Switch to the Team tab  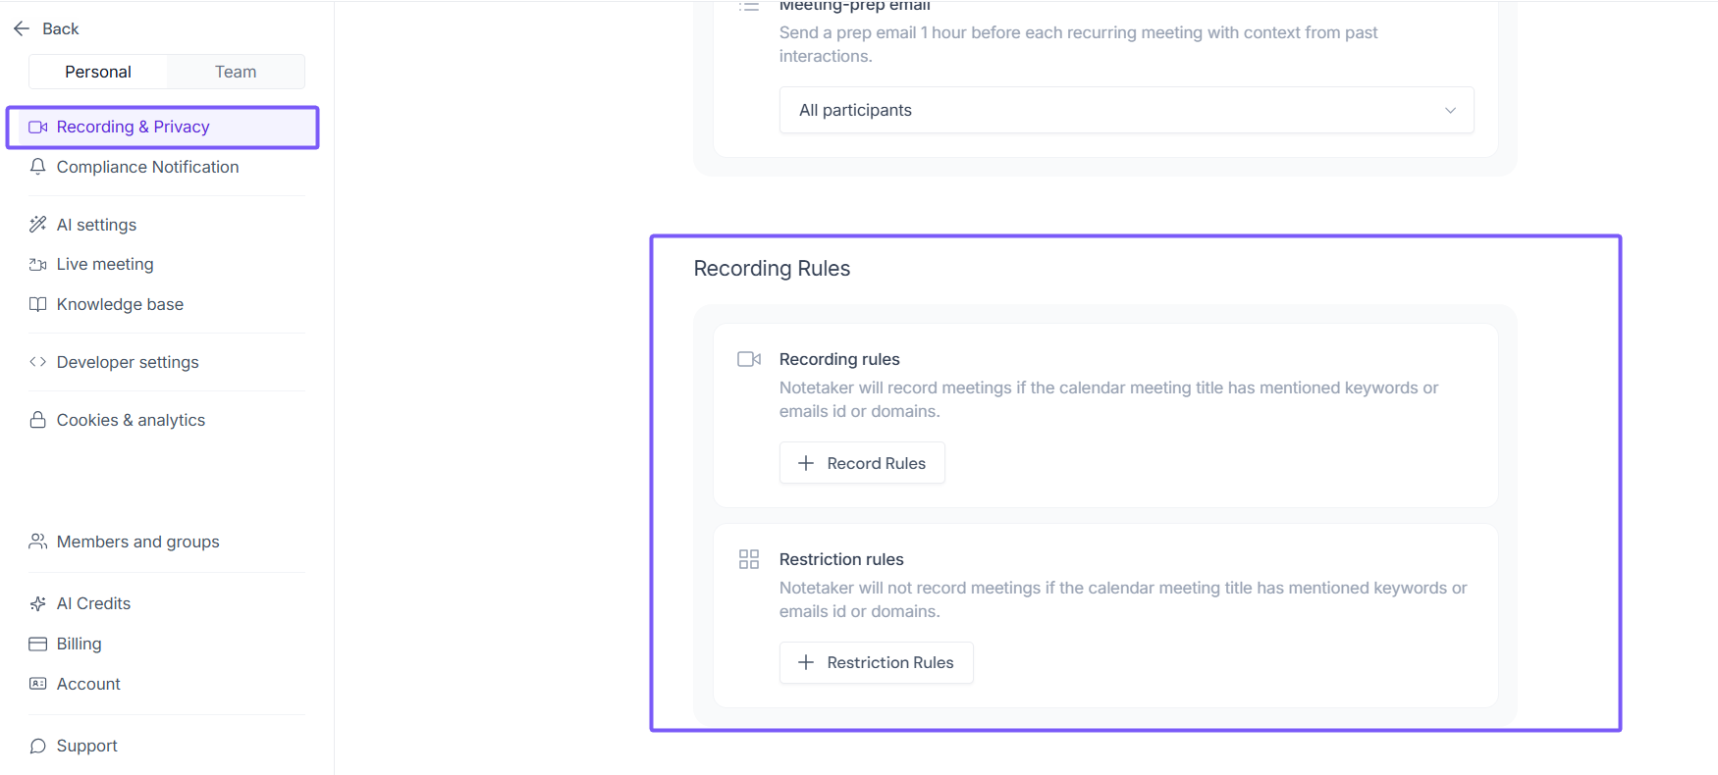236,72
